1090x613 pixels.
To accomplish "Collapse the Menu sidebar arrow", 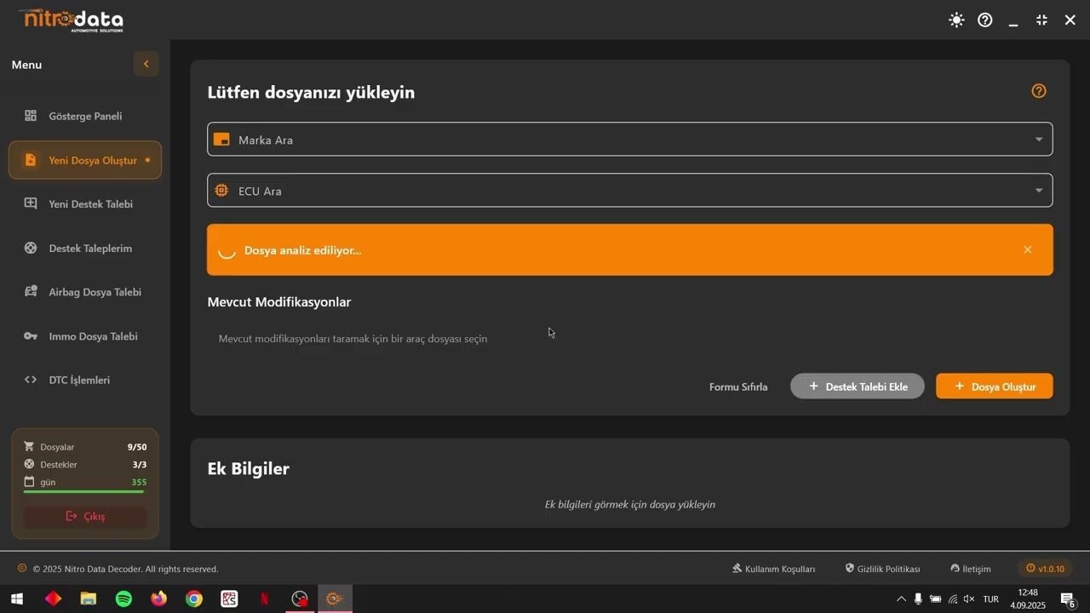I will pos(146,64).
